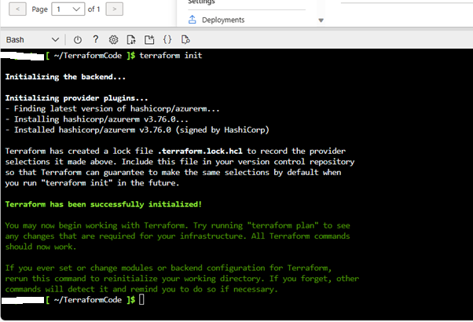This screenshot has height=322, width=473.
Task: Go to the next page button
Action: (115, 9)
